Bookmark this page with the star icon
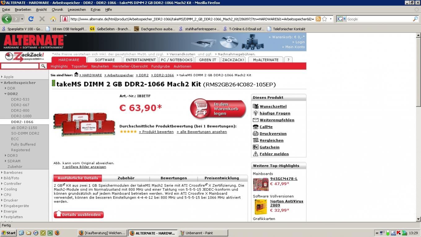Screen dimensions: 421x237 pyautogui.click(x=324, y=19)
